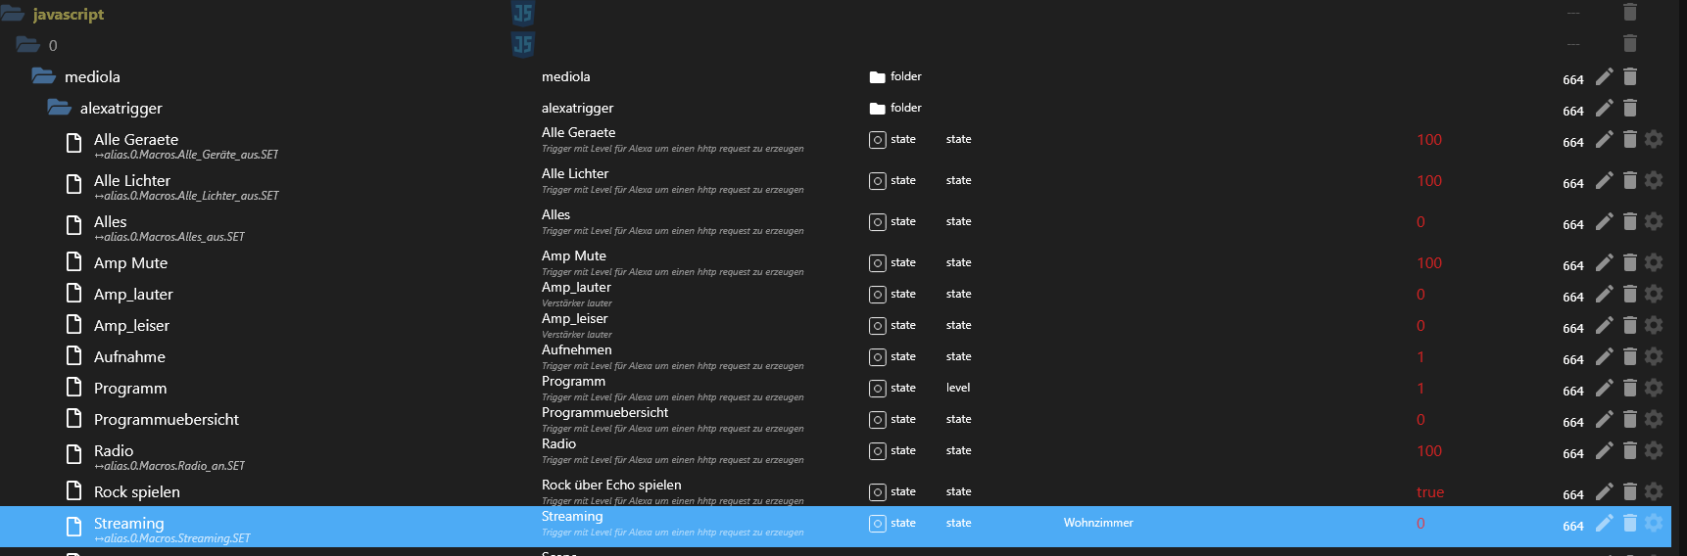Delete the Alle Geraete state
Screen dimensions: 1687x556
[x=1630, y=139]
